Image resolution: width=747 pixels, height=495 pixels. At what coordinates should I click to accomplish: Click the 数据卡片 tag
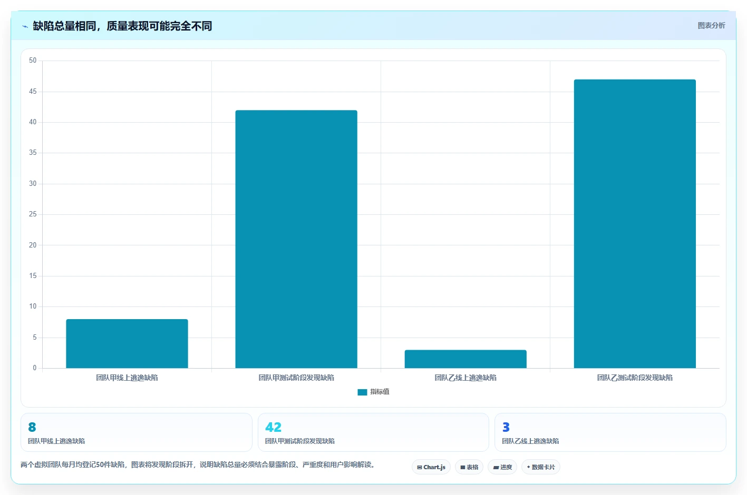(x=541, y=467)
